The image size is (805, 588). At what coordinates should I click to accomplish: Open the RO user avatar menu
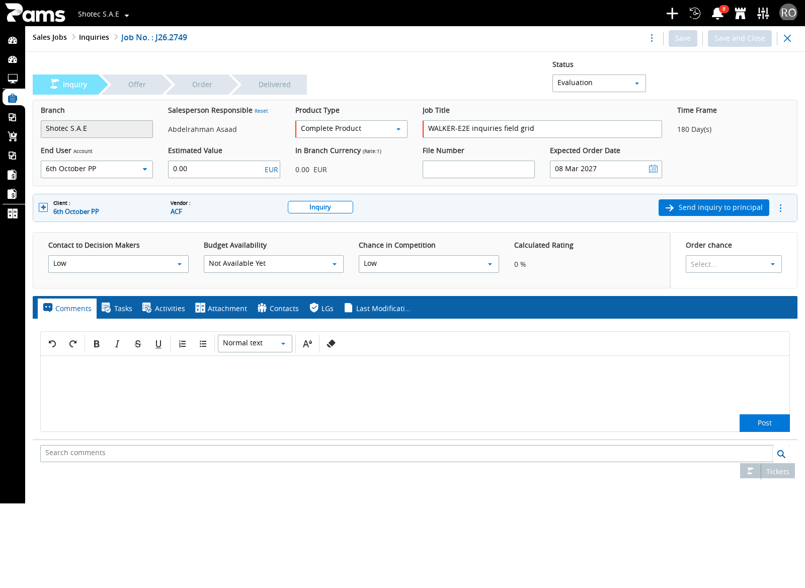click(788, 13)
